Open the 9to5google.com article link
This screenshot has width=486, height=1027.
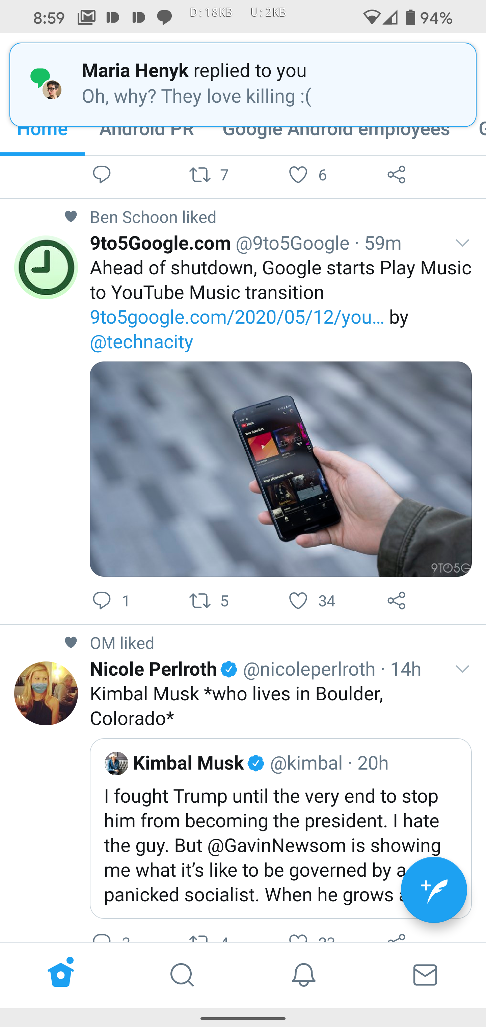[237, 317]
